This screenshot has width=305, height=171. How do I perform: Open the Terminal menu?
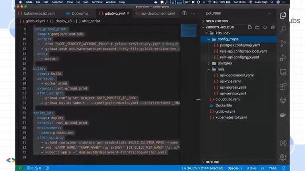click(x=97, y=2)
